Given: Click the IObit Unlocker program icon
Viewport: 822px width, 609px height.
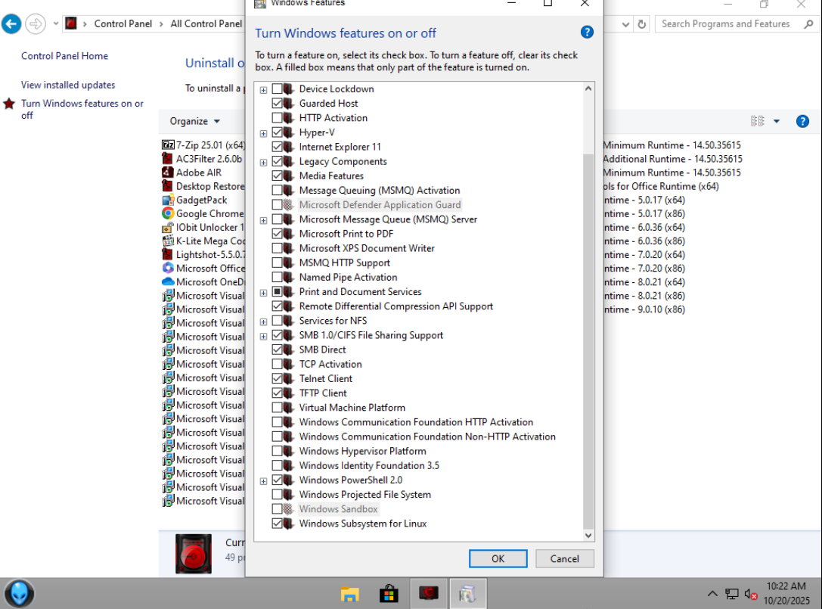Looking at the screenshot, I should [168, 227].
